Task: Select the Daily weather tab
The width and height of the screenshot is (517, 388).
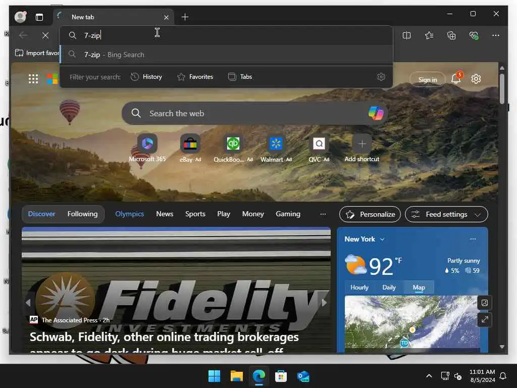Action: pos(389,287)
